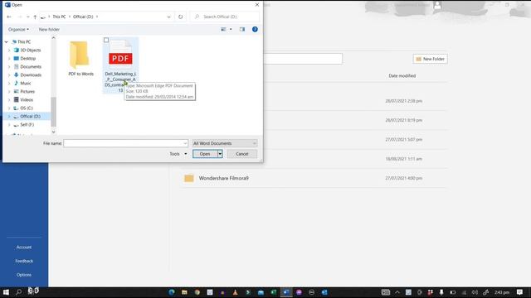
Task: Toggle the preview pane icon
Action: (x=242, y=30)
